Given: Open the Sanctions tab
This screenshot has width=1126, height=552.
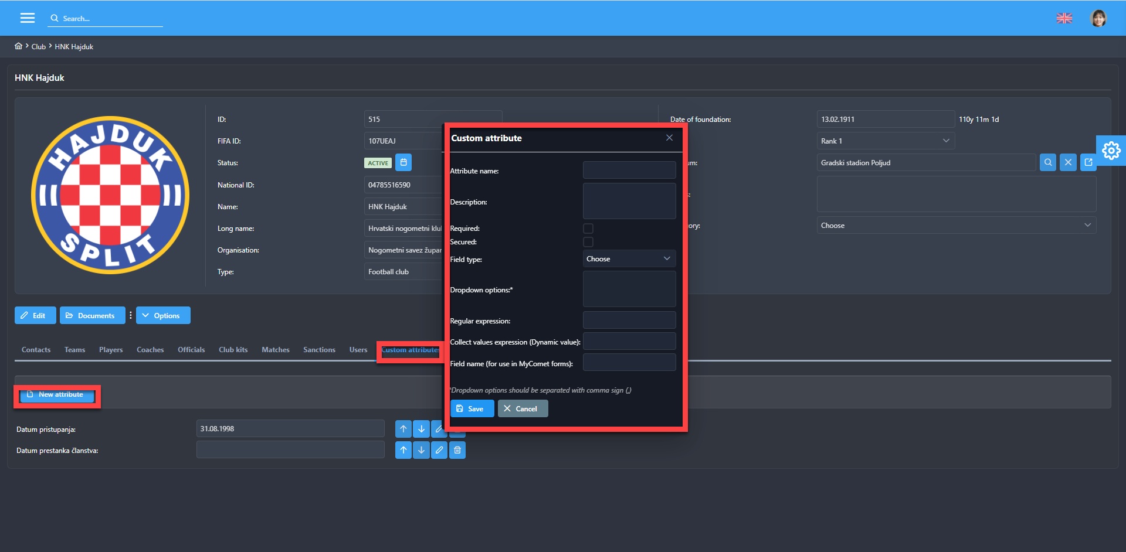Looking at the screenshot, I should point(319,350).
